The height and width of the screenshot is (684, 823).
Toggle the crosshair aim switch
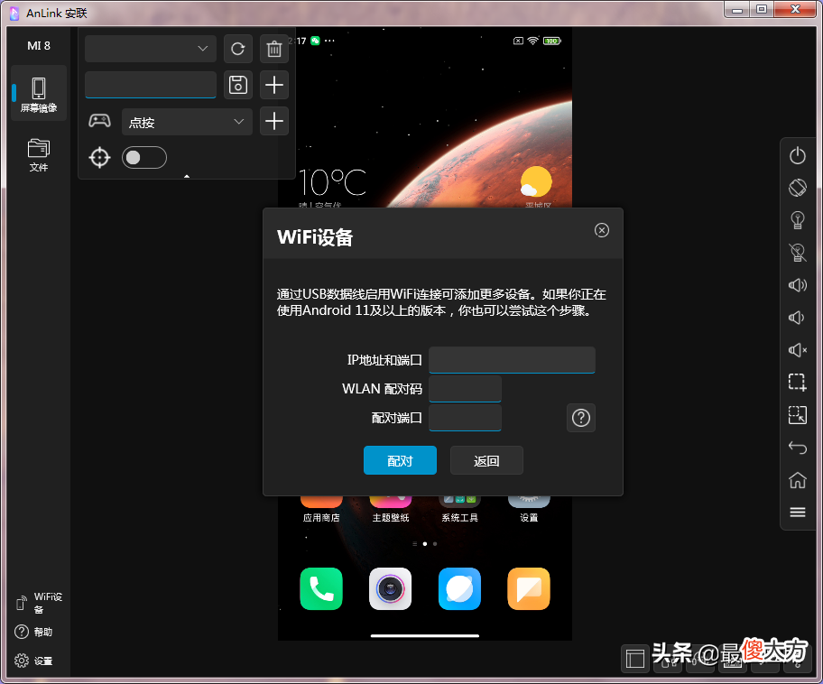[144, 158]
